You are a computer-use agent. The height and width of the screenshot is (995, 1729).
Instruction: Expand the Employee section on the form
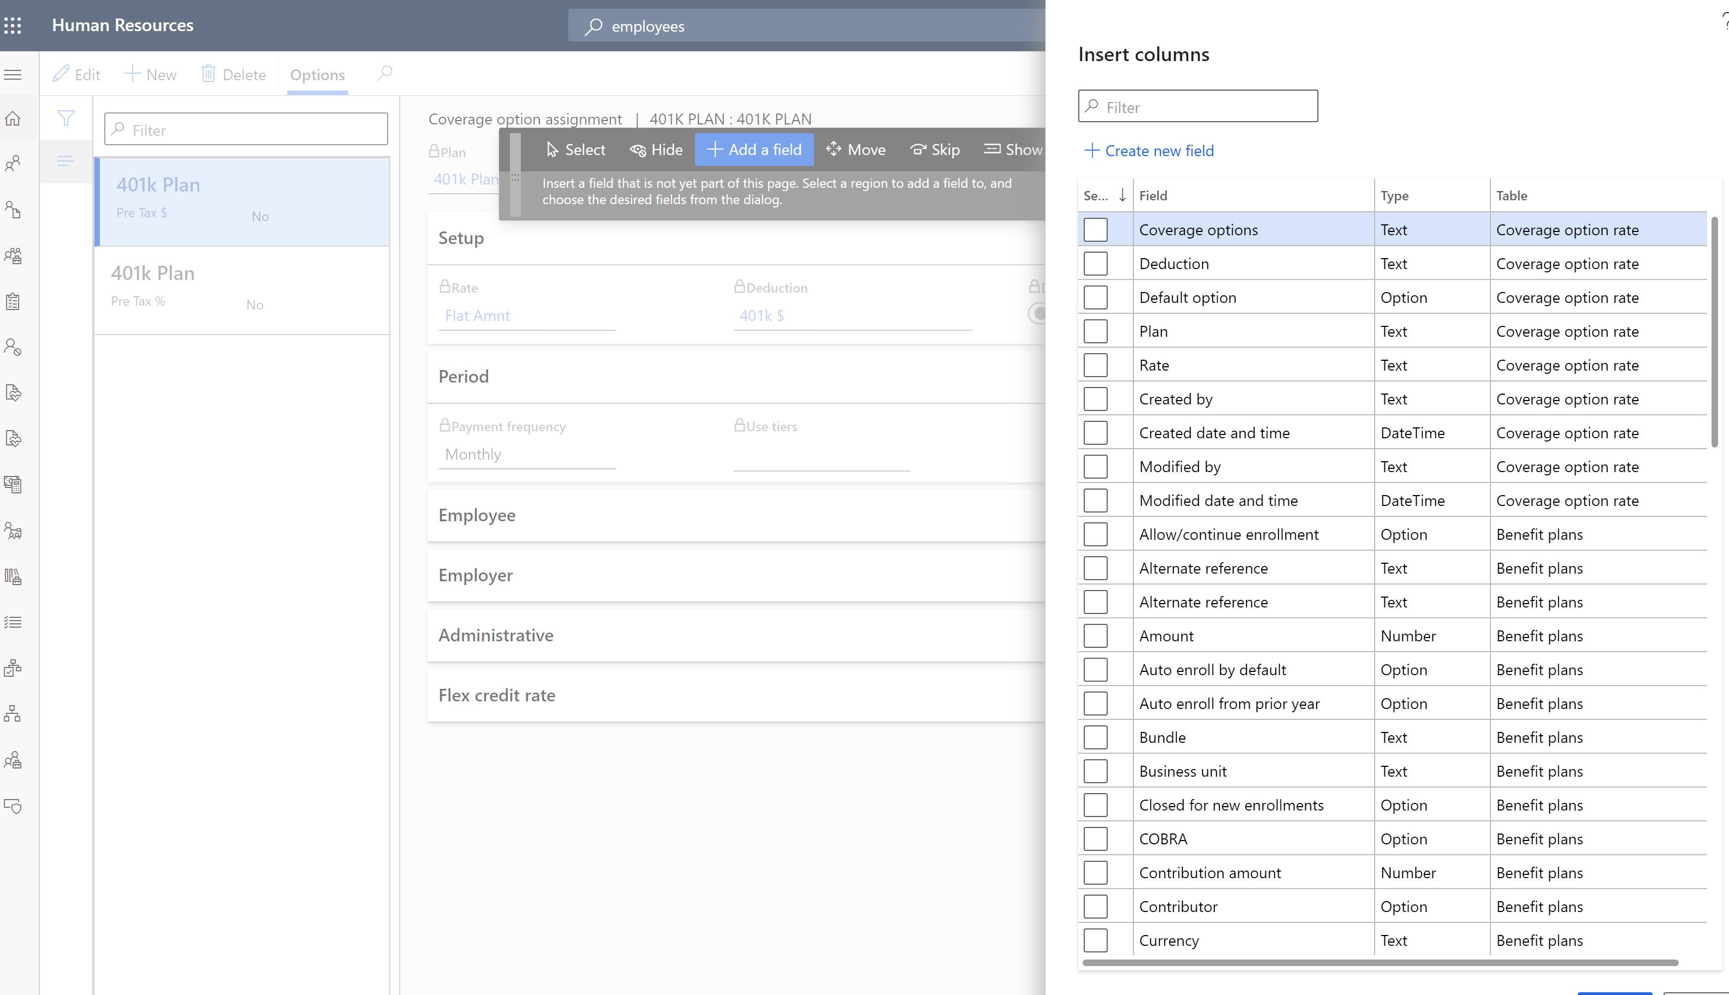pyautogui.click(x=477, y=514)
